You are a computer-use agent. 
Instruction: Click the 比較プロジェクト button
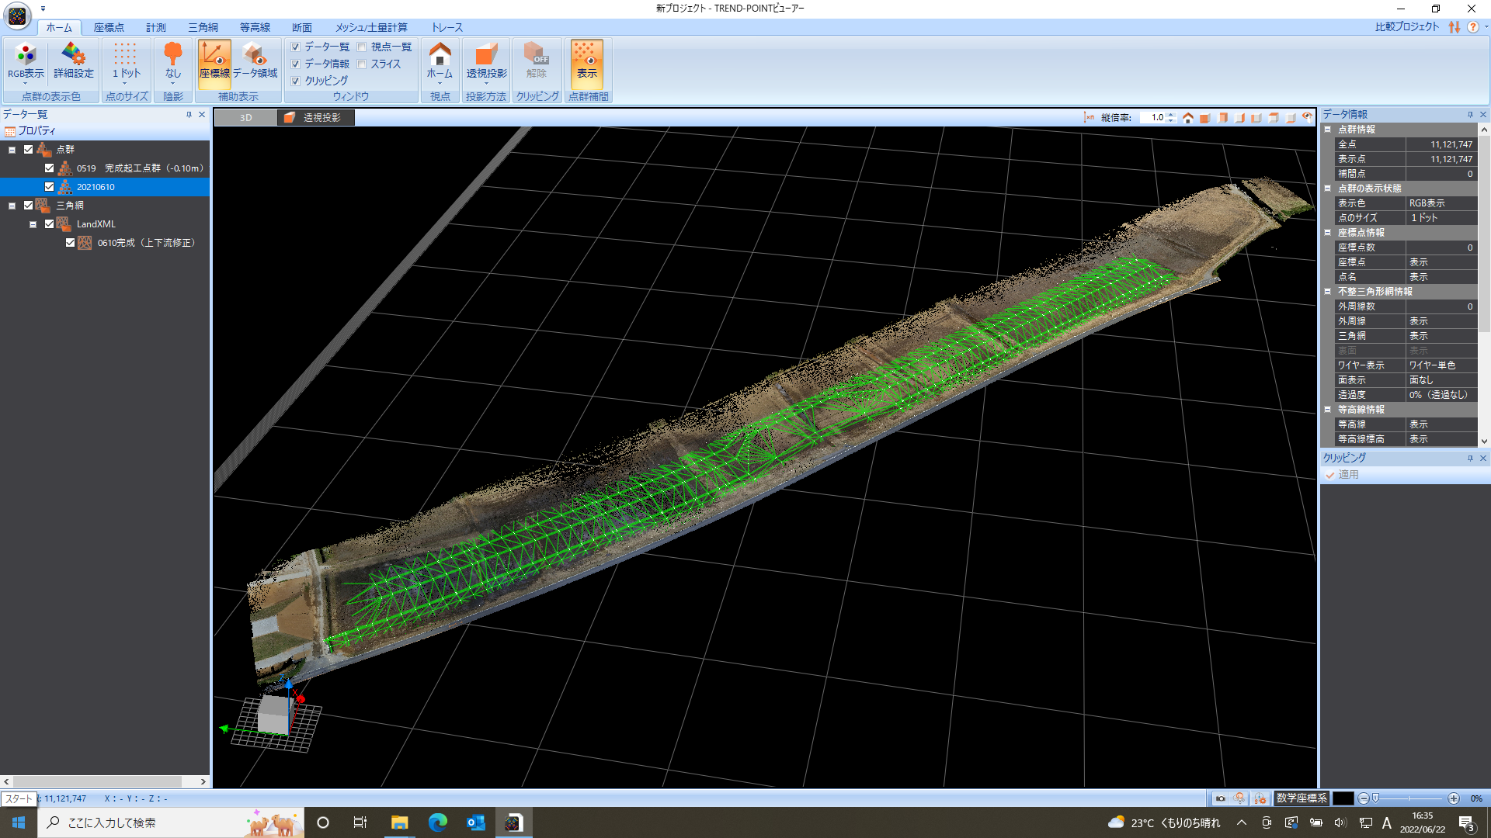coord(1406,27)
